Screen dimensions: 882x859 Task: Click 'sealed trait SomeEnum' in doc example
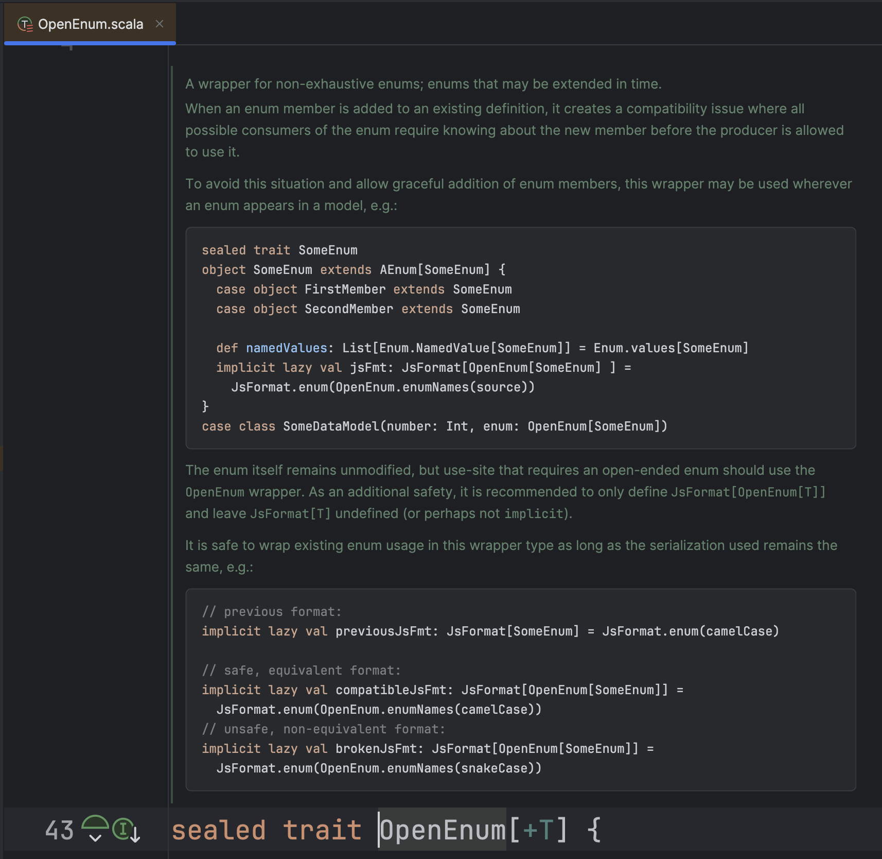279,250
